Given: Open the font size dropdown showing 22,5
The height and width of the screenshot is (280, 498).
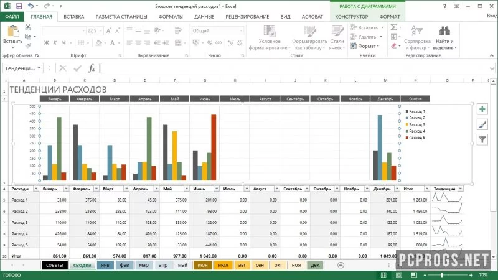Looking at the screenshot, I should (x=101, y=30).
